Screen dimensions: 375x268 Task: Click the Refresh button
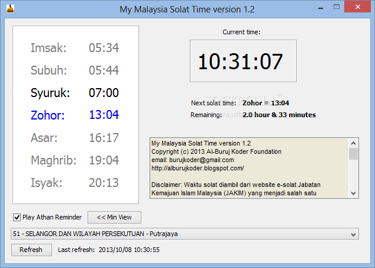(31, 250)
